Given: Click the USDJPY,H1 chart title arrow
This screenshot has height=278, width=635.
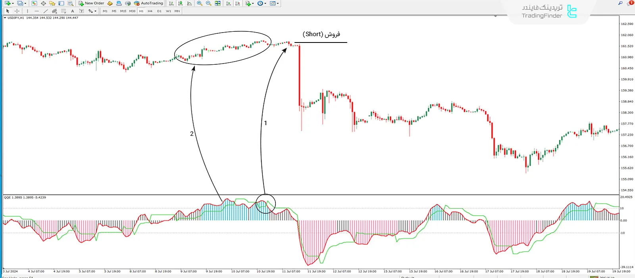Looking at the screenshot, I should click(x=5, y=18).
